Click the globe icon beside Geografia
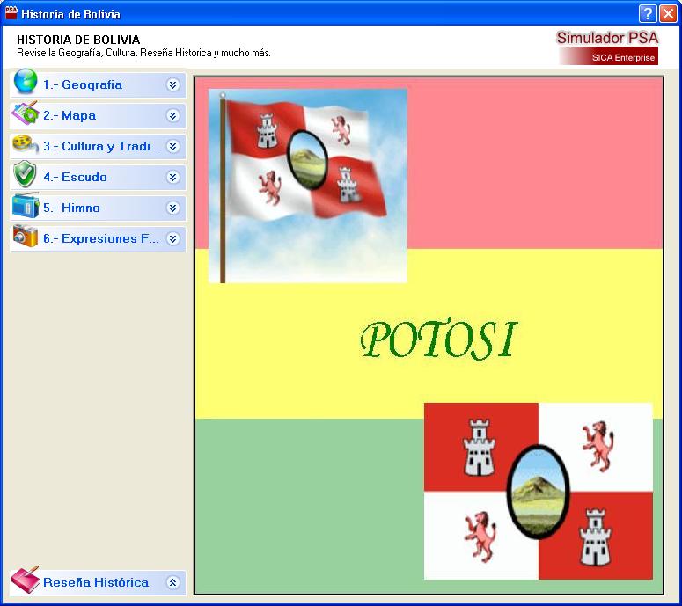The width and height of the screenshot is (682, 606). (25, 84)
